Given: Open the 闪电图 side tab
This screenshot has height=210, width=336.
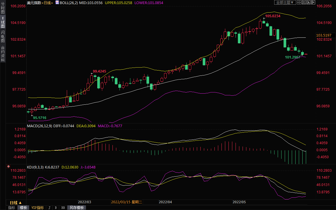Looking at the screenshot, I should [x=3, y=37].
